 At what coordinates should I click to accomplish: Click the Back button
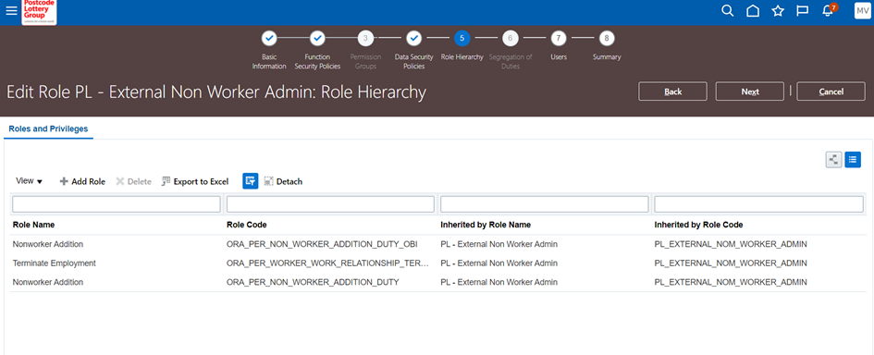(672, 92)
